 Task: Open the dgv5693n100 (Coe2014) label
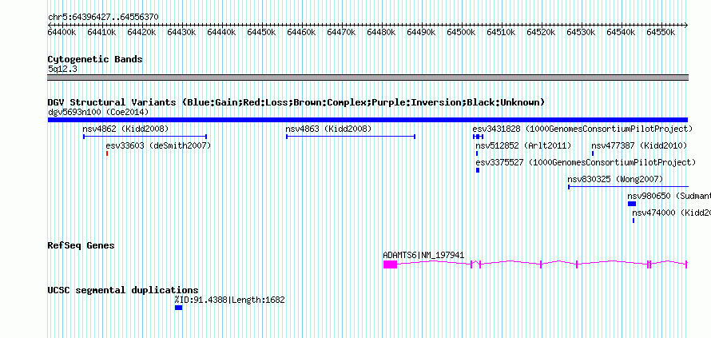pos(98,112)
